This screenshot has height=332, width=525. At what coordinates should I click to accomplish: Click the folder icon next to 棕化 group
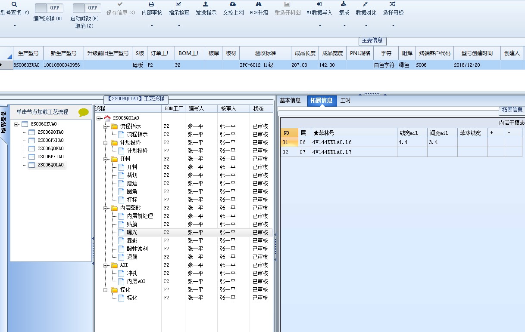114,289
